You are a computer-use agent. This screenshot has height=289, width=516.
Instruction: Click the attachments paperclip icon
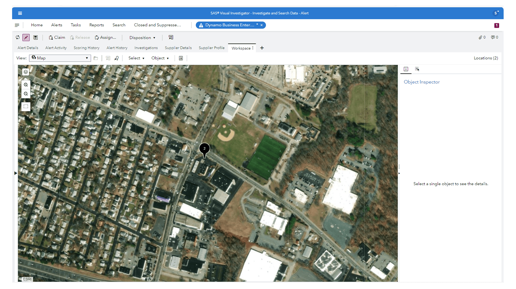480,37
